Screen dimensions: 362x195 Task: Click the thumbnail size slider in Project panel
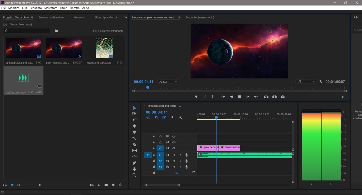pos(19,185)
